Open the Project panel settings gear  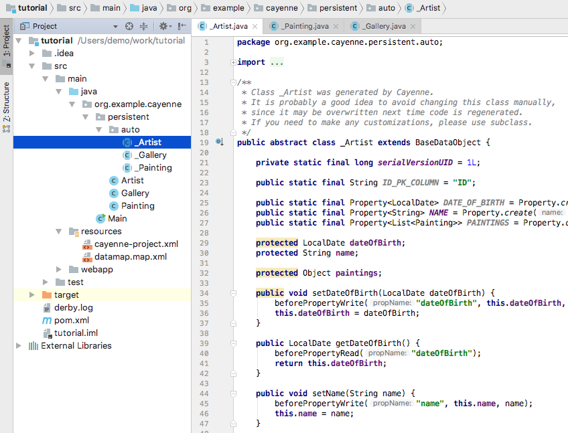pos(163,26)
